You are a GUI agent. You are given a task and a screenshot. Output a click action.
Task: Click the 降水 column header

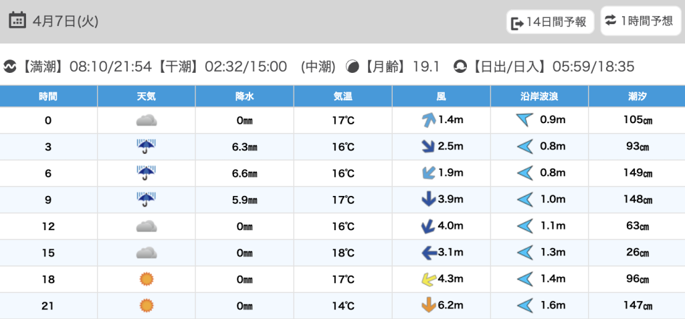coord(245,96)
